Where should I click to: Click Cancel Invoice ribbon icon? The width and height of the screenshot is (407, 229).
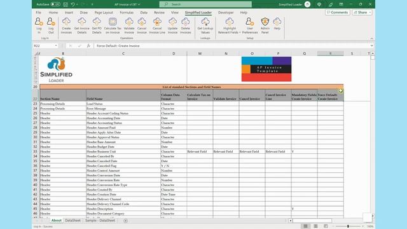tap(142, 25)
